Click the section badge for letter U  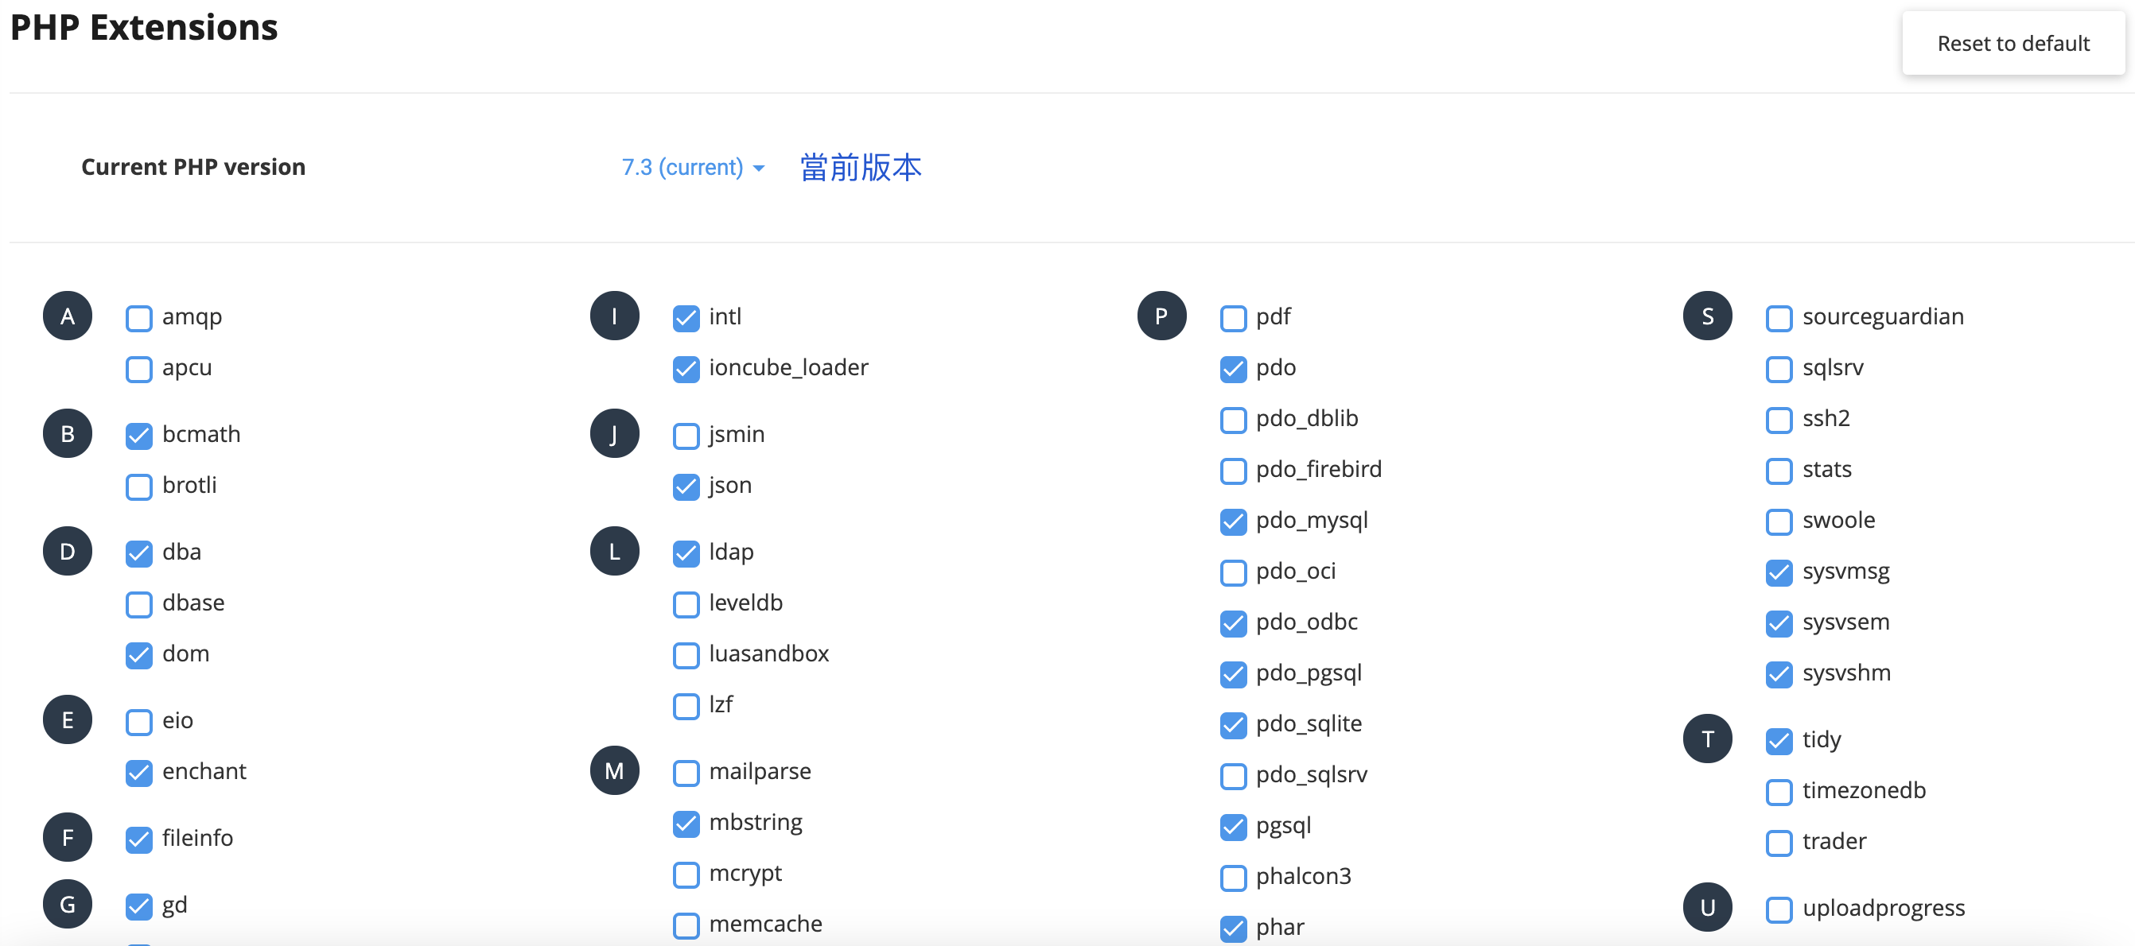pos(1708,907)
